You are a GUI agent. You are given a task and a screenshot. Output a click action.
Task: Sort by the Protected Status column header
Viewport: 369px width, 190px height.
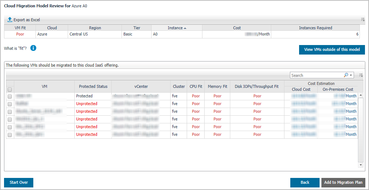click(x=93, y=86)
